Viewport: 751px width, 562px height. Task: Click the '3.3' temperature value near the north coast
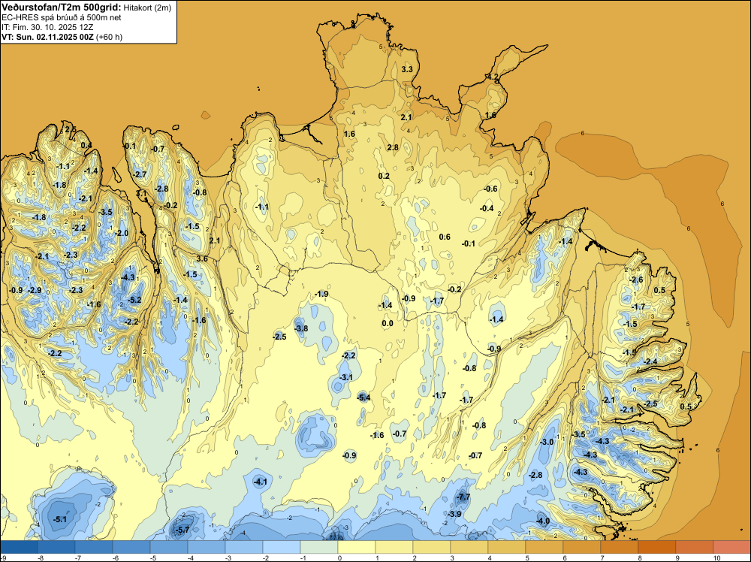[406, 69]
